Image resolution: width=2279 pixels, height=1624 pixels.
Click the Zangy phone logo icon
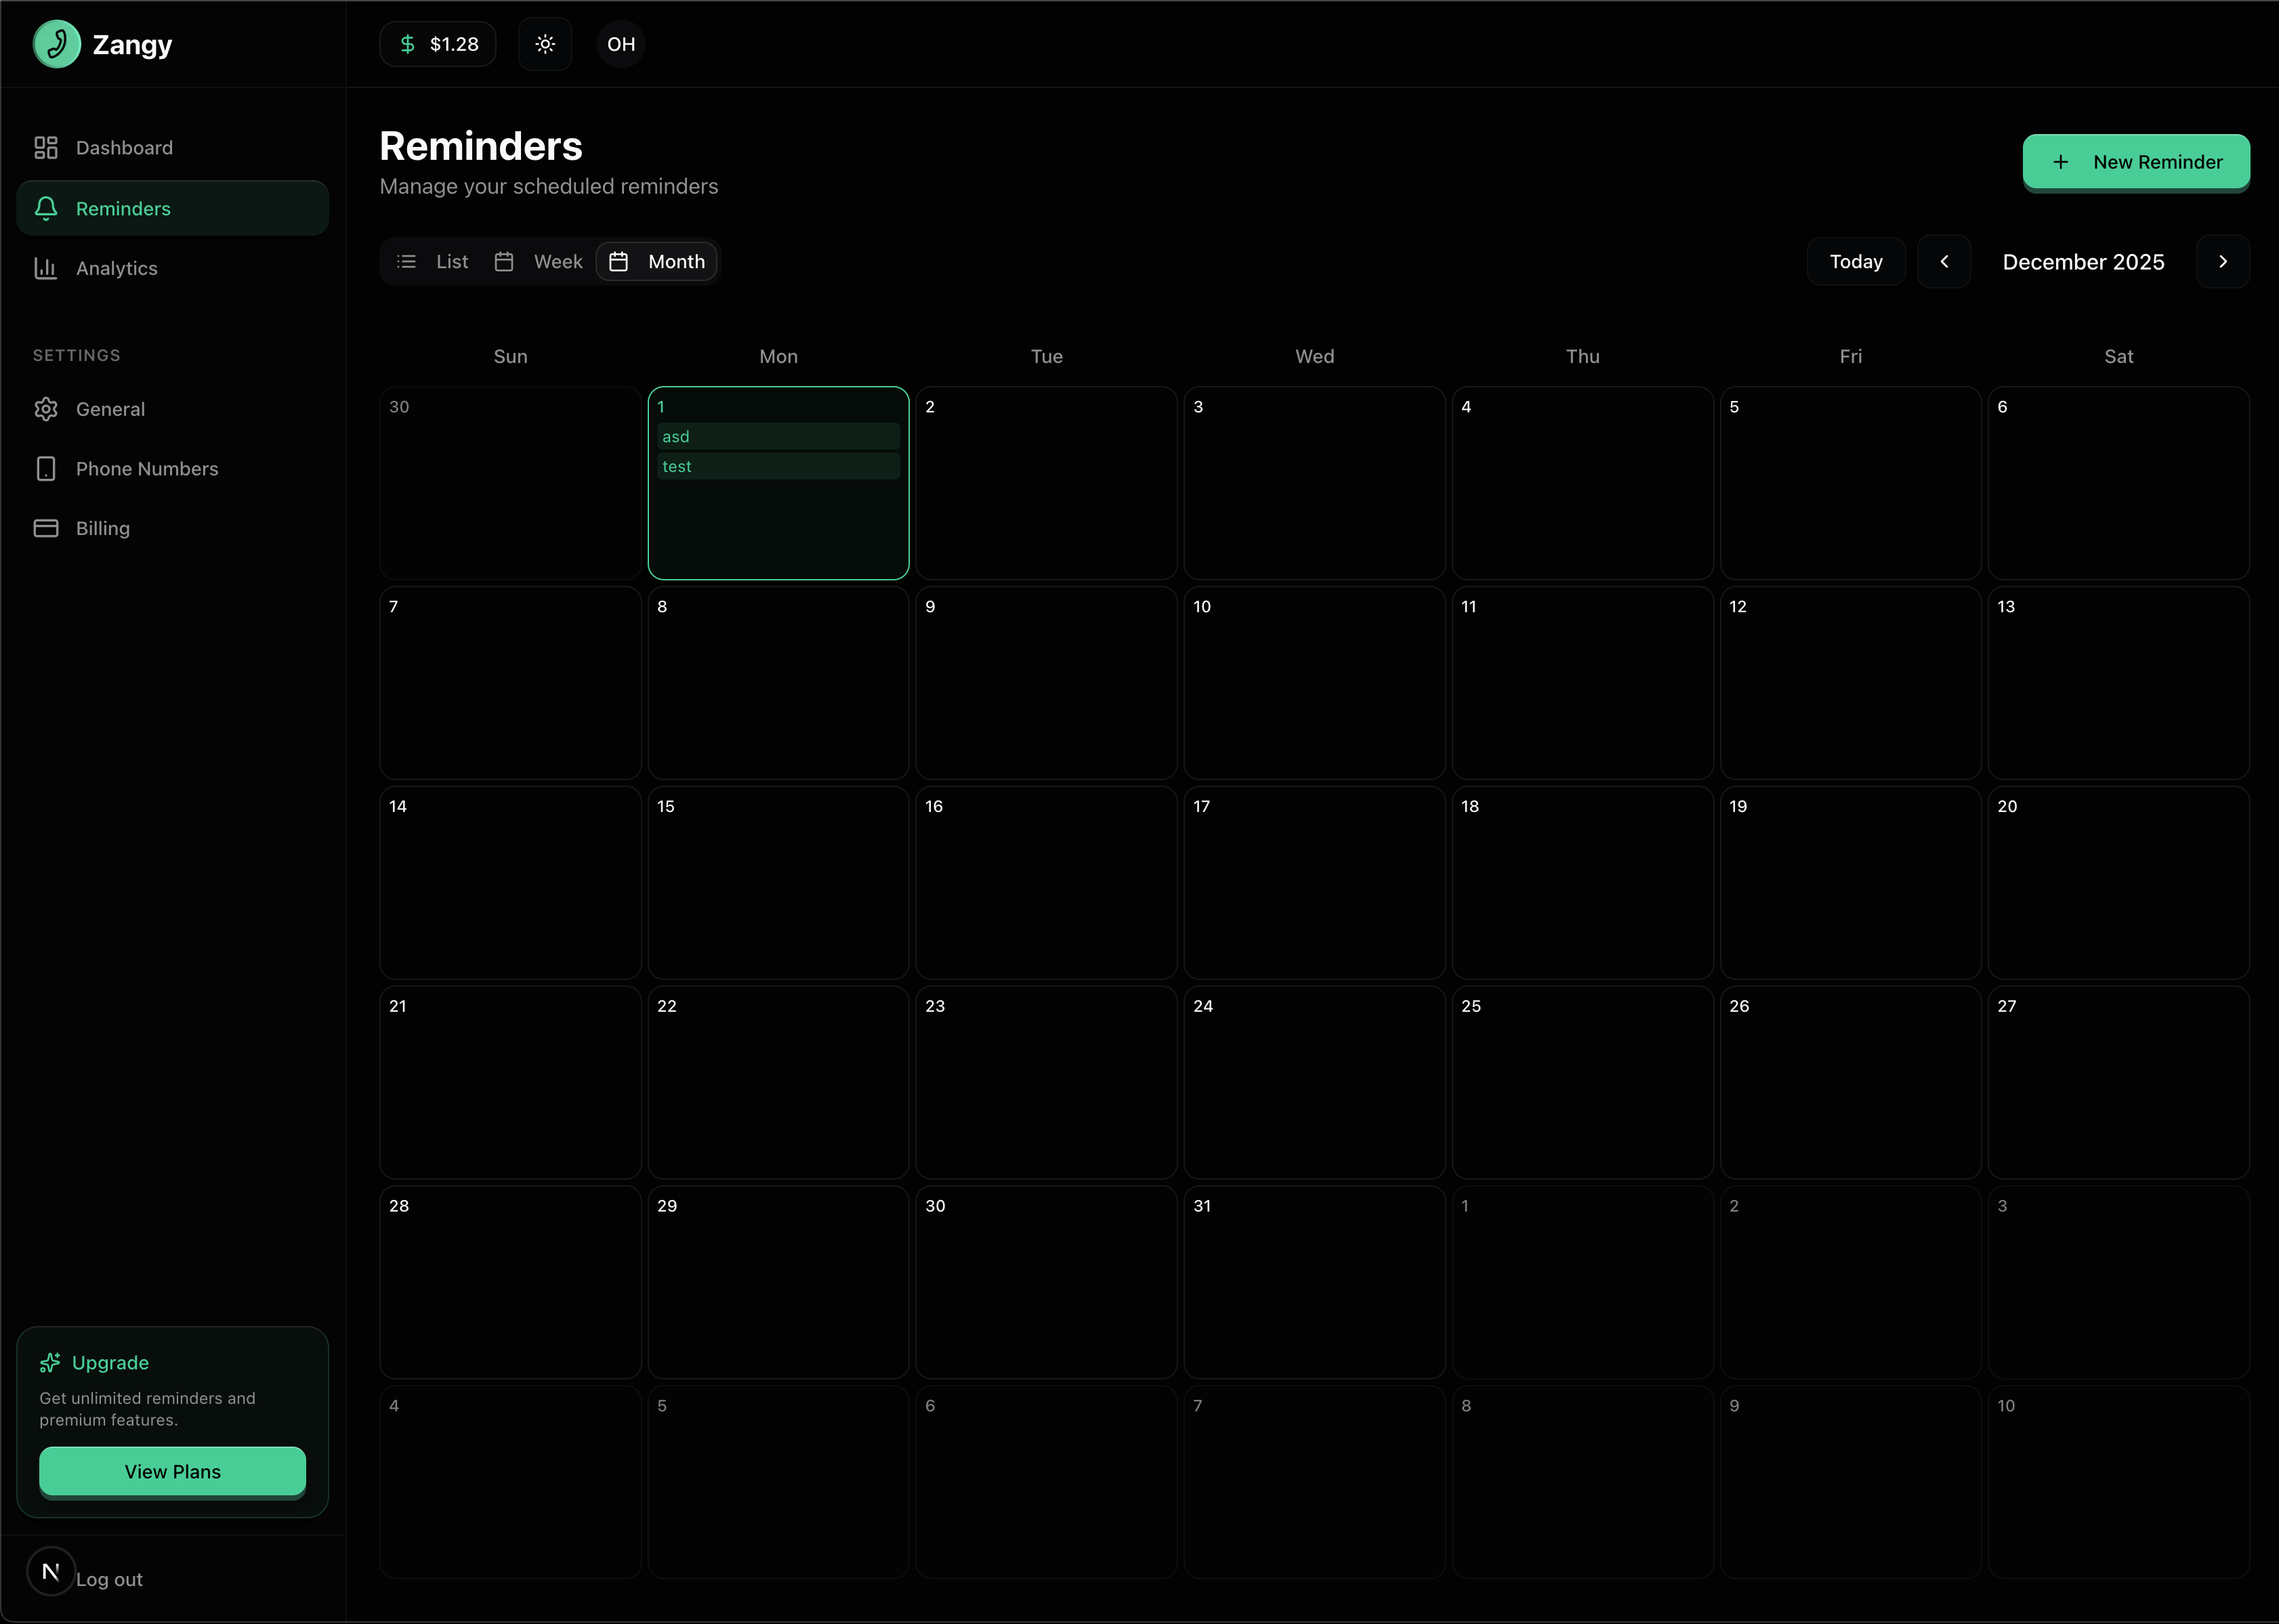pyautogui.click(x=57, y=44)
